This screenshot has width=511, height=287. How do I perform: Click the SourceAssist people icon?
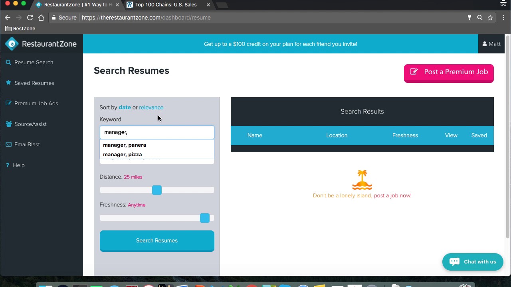coord(9,124)
